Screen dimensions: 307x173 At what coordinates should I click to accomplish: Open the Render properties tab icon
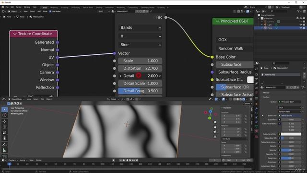click(x=257, y=74)
